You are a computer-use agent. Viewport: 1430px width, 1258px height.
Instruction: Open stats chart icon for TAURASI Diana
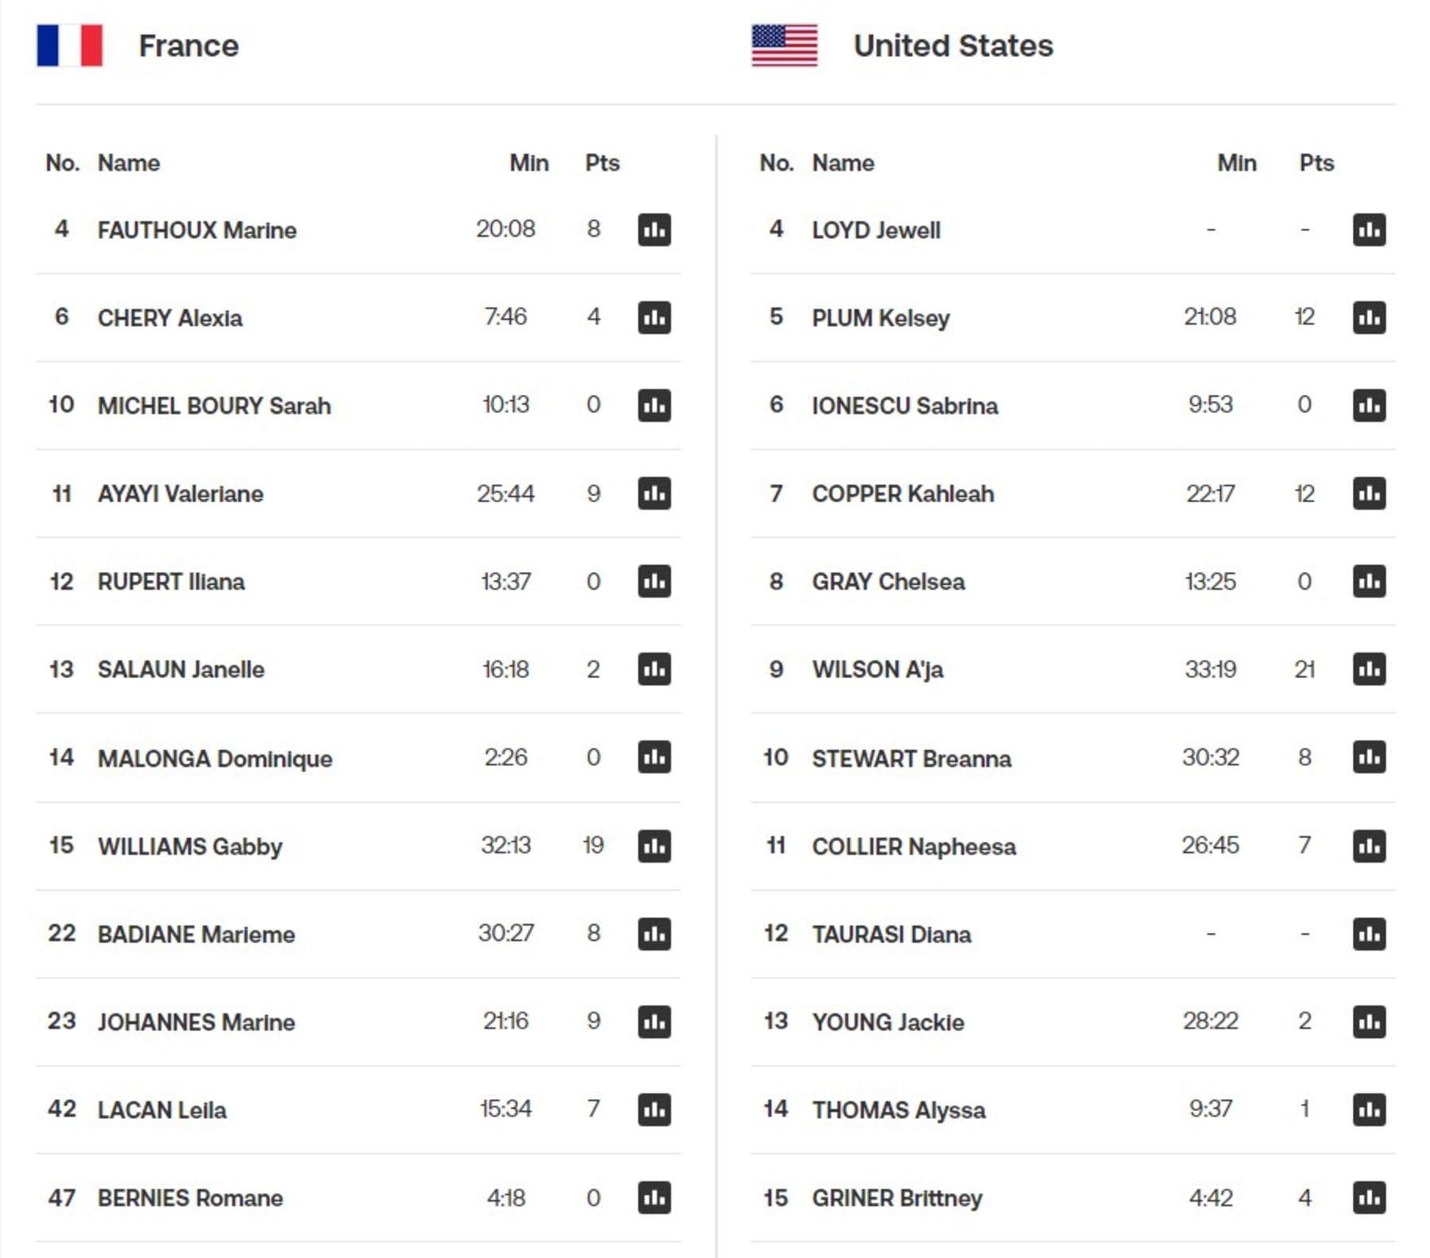pos(1369,934)
